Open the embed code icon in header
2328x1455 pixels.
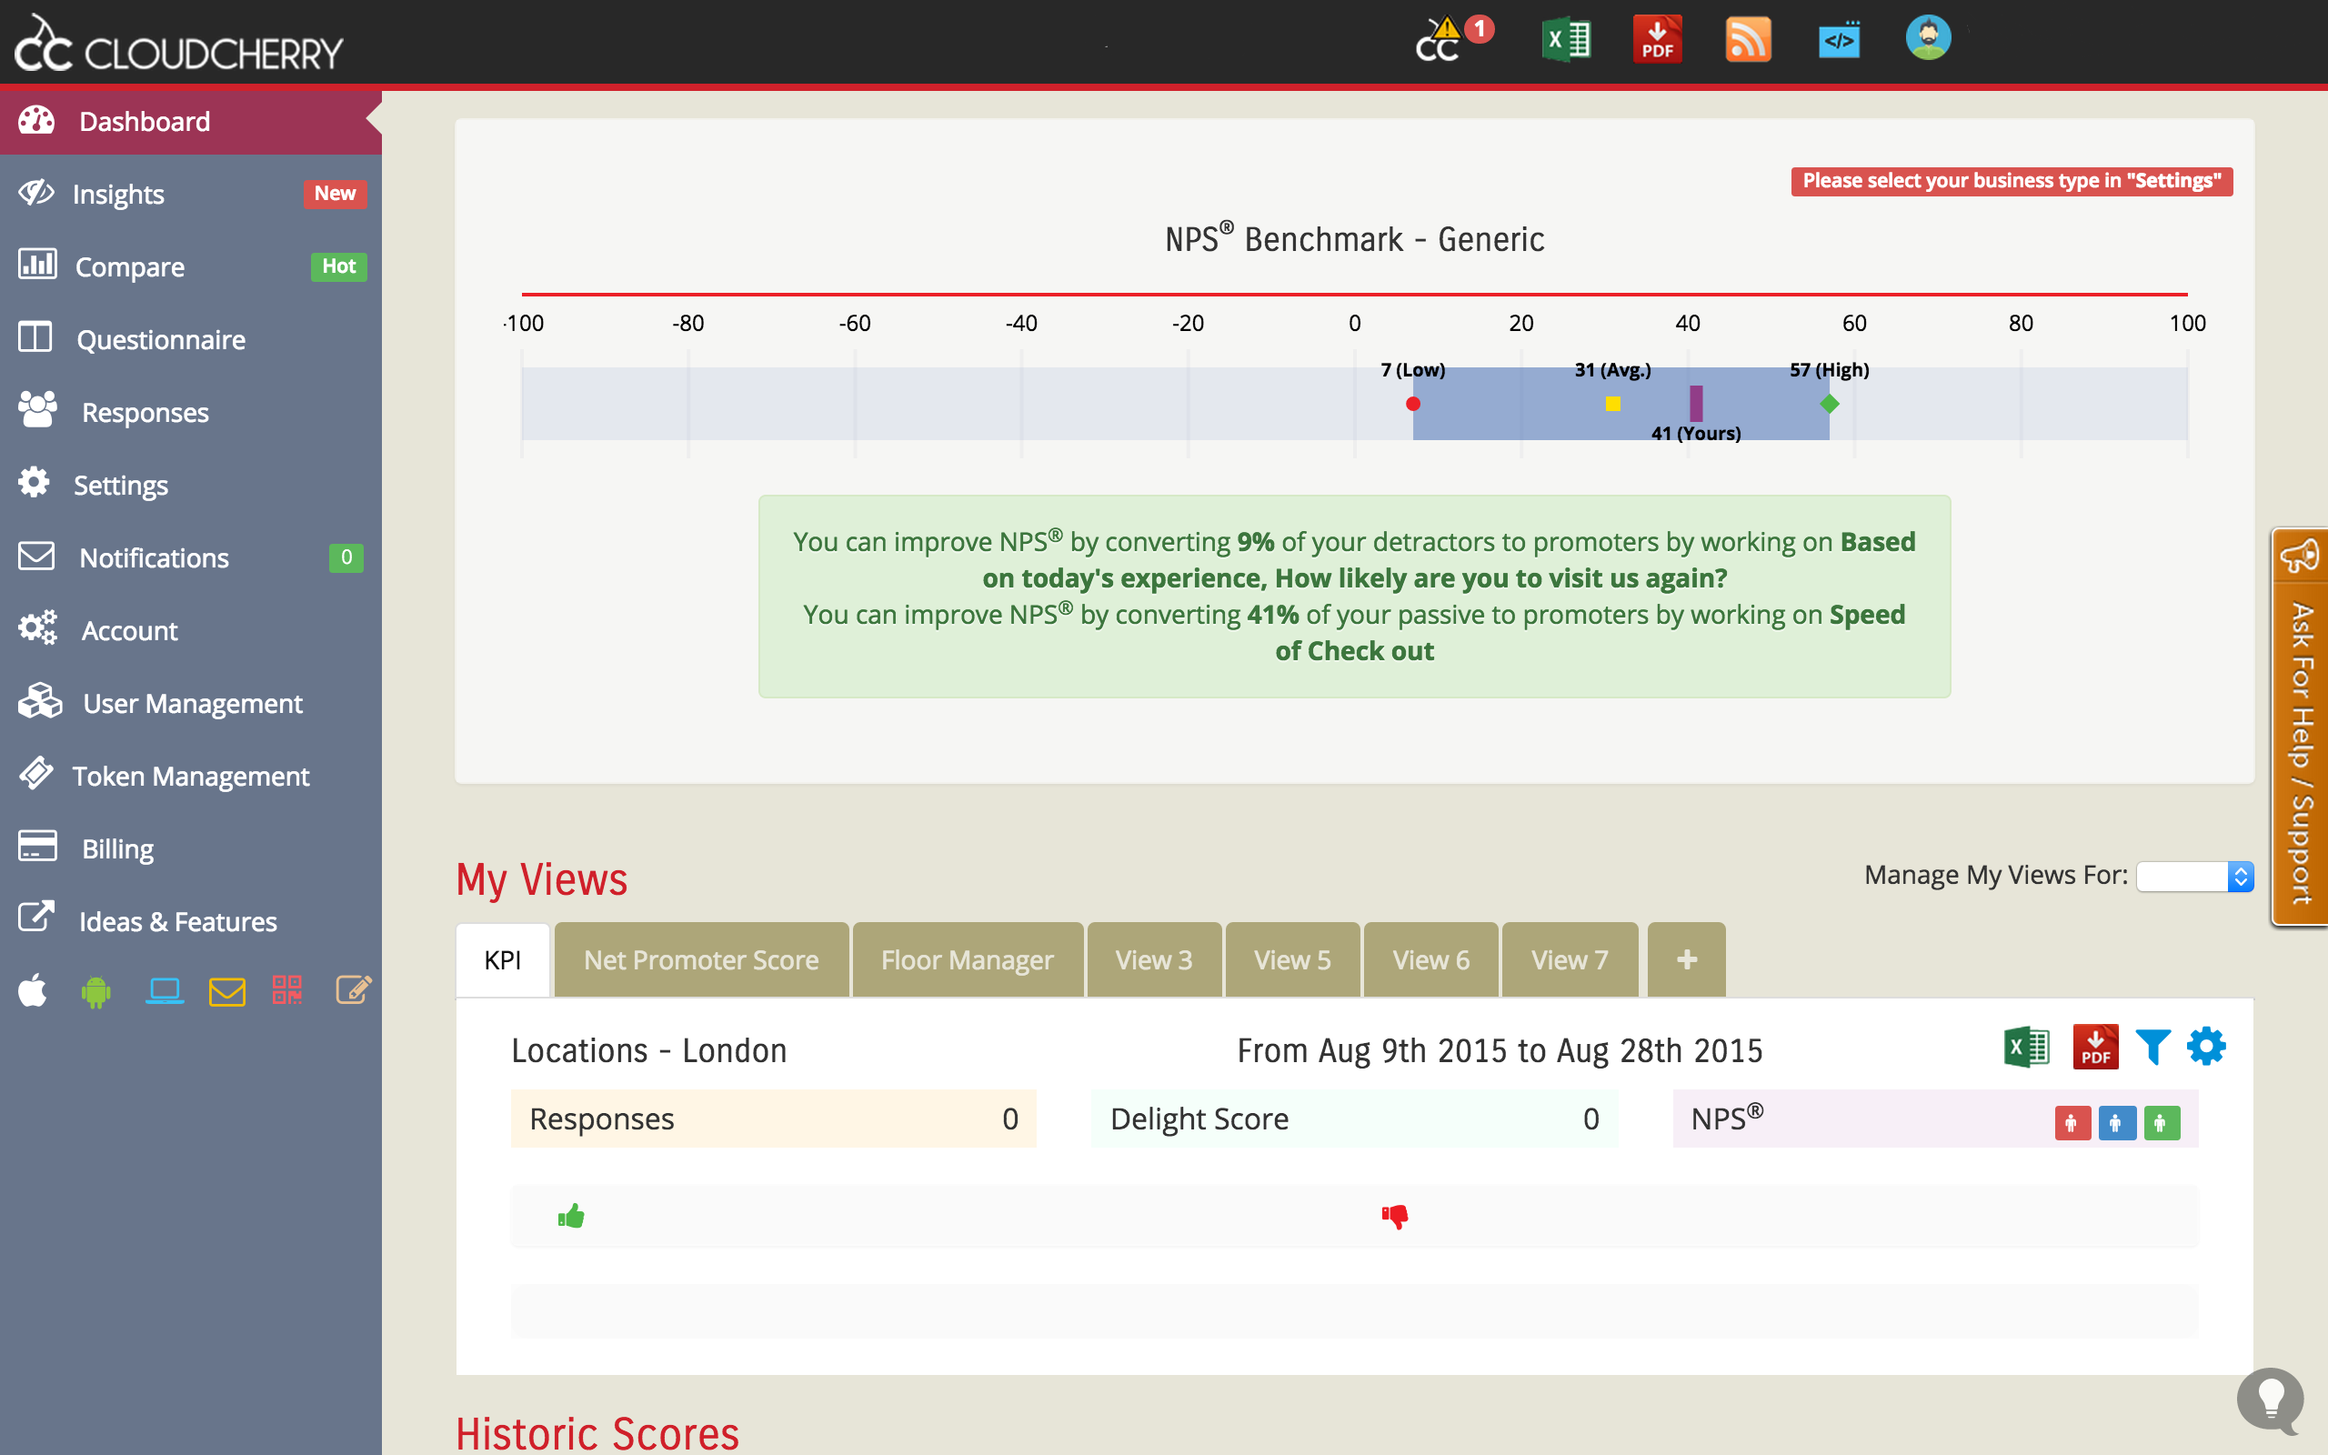1839,40
